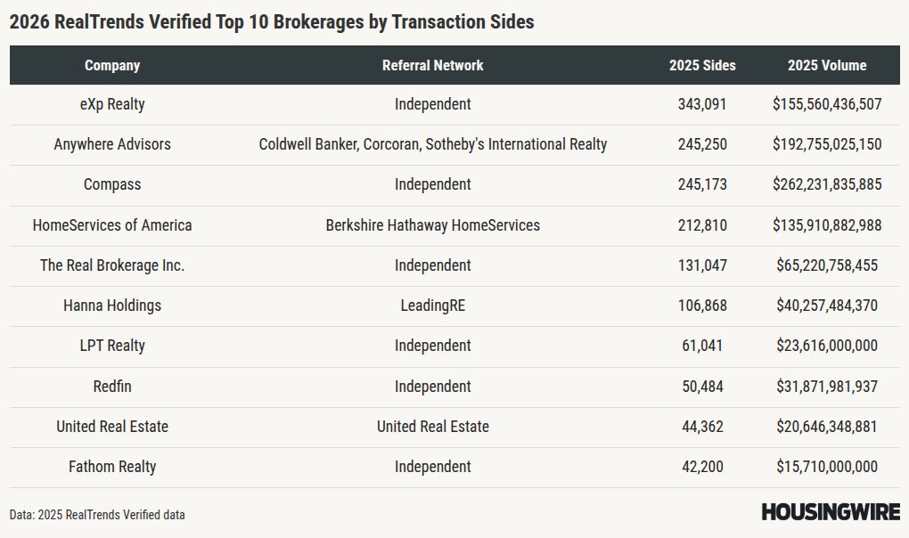This screenshot has height=538, width=909.
Task: Click the HousingWire logo
Action: pos(831,512)
